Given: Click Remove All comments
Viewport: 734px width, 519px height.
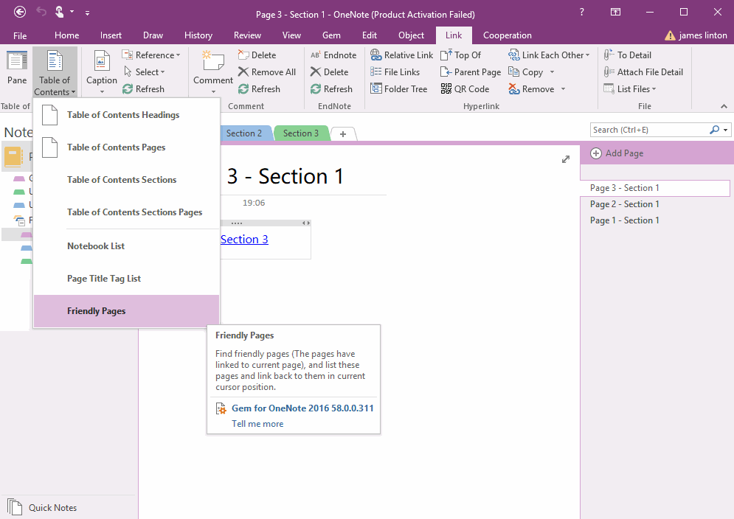Looking at the screenshot, I should pos(267,72).
